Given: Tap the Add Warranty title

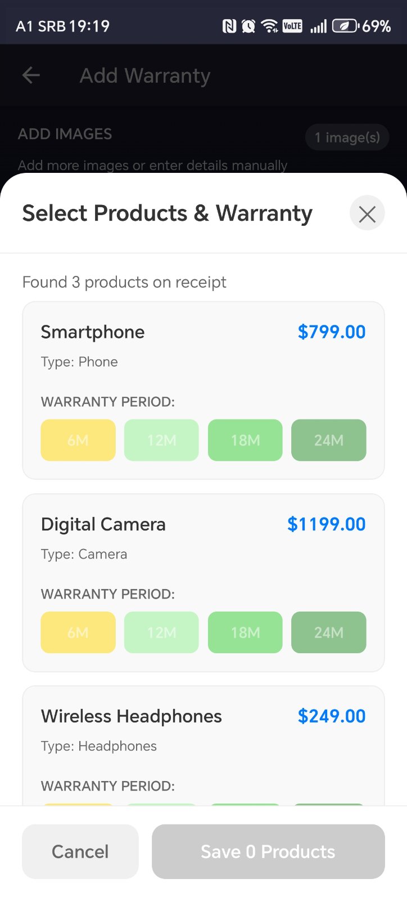Looking at the screenshot, I should 145,75.
